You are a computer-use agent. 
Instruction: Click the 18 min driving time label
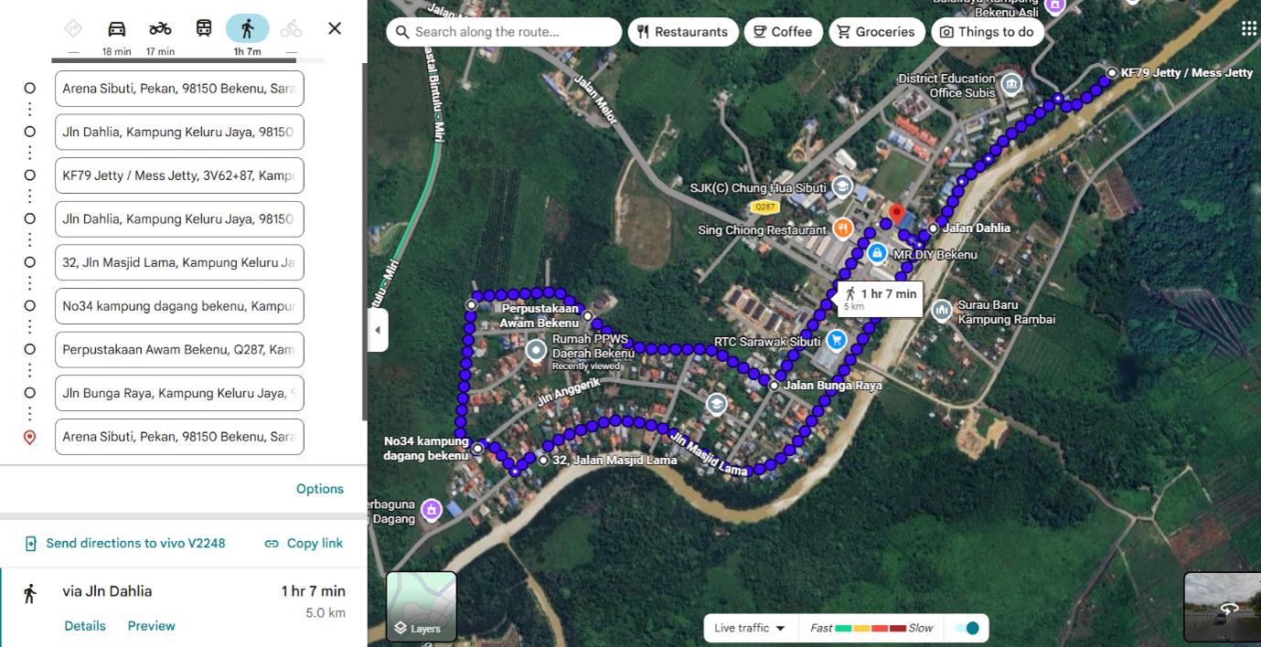117,52
